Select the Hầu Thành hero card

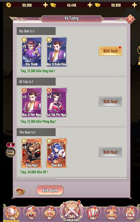pos(31,52)
